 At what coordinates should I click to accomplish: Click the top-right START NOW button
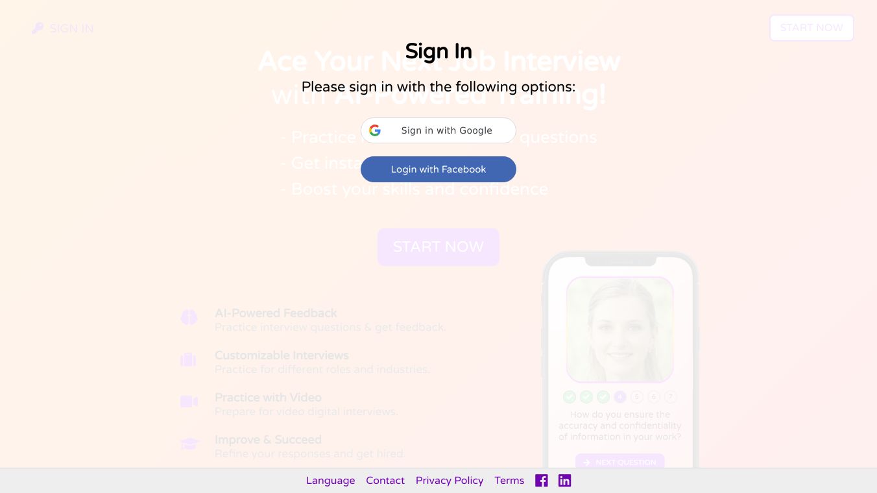pos(811,28)
